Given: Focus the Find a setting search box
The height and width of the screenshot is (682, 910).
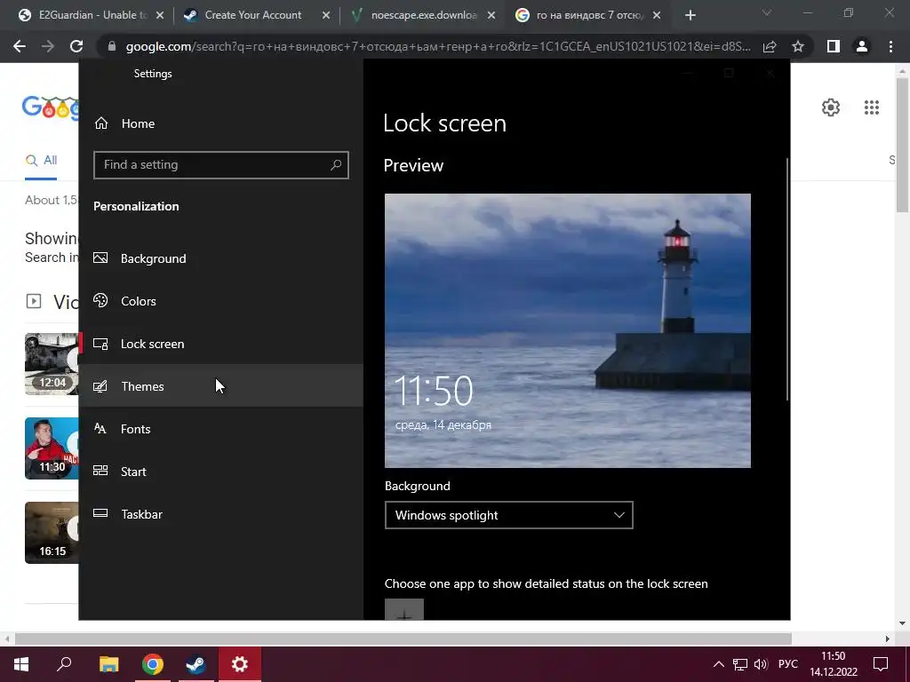Looking at the screenshot, I should 221,165.
